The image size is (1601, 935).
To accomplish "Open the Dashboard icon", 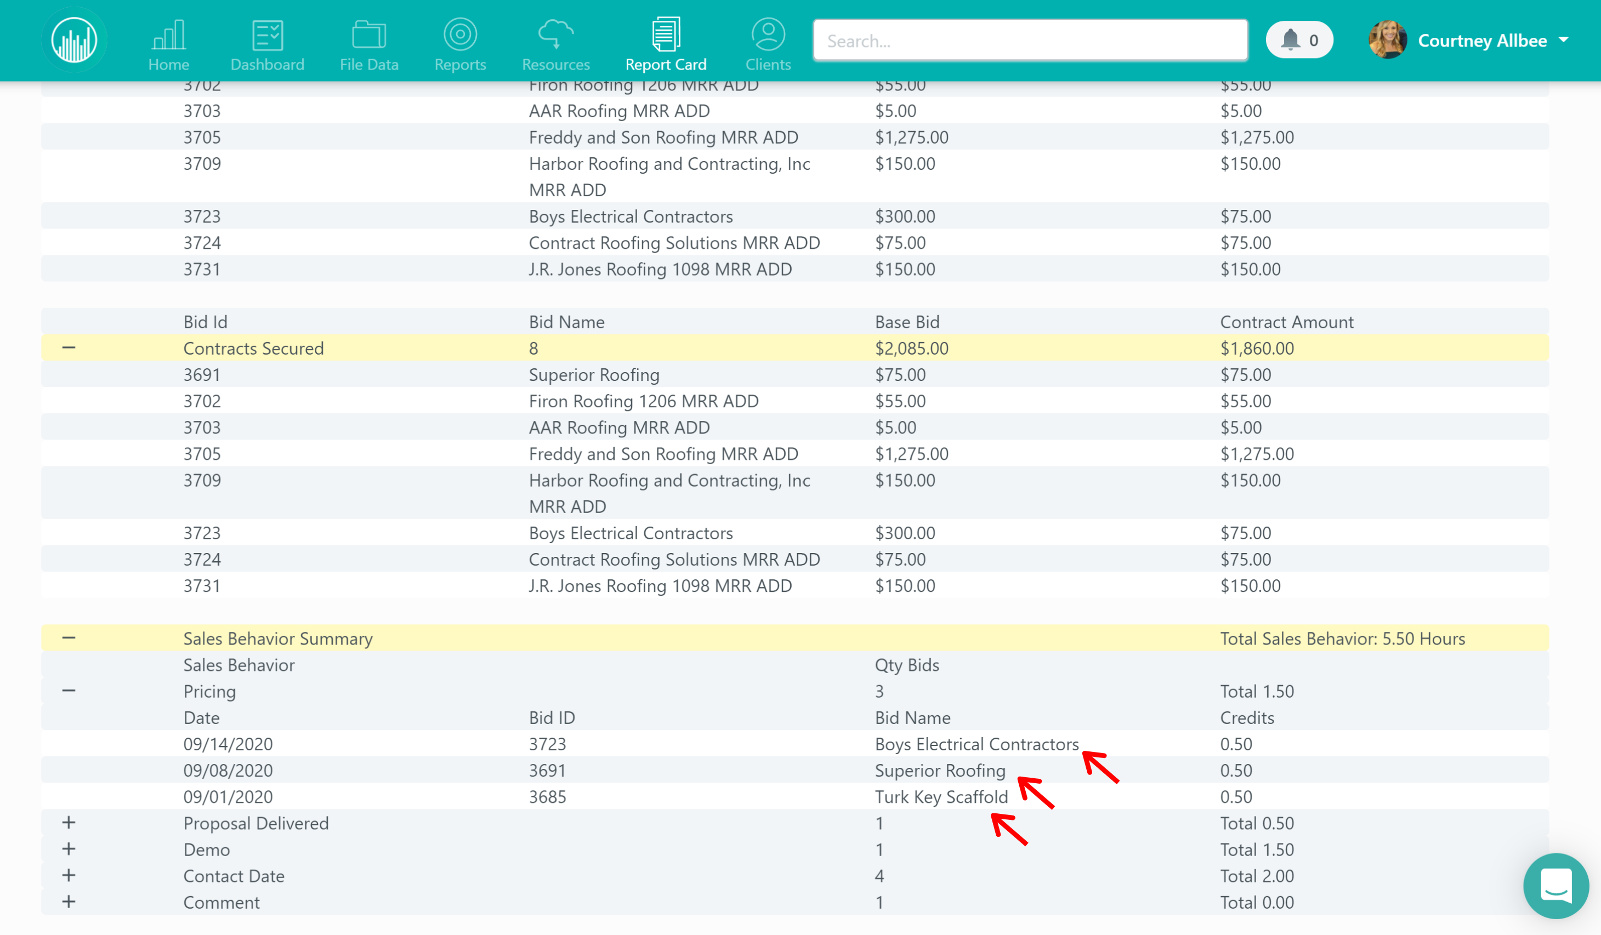I will pyautogui.click(x=268, y=35).
